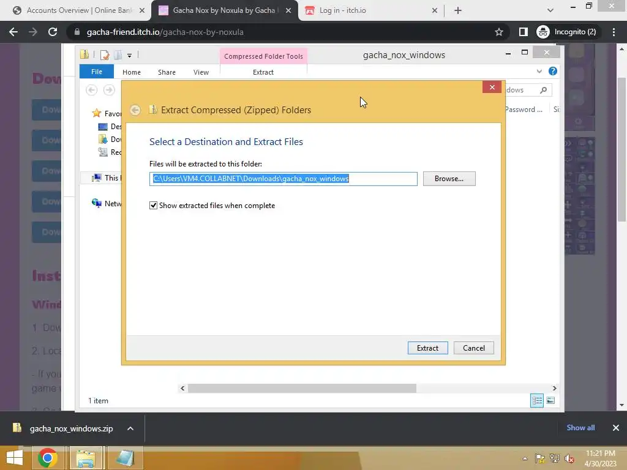Viewport: 627px width, 470px height.
Task: Open Chrome tab search chevron
Action: coord(550,10)
